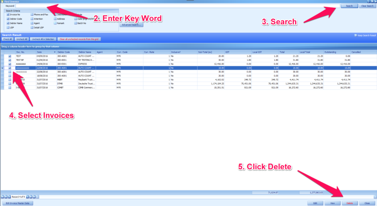Enable Detail UDF search criterion
The height and width of the screenshot is (206, 377).
[x=32, y=28]
